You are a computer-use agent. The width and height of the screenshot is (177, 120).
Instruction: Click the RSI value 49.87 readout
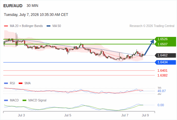(162, 91)
